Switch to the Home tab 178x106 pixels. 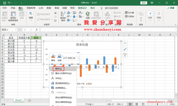click(x=13, y=8)
